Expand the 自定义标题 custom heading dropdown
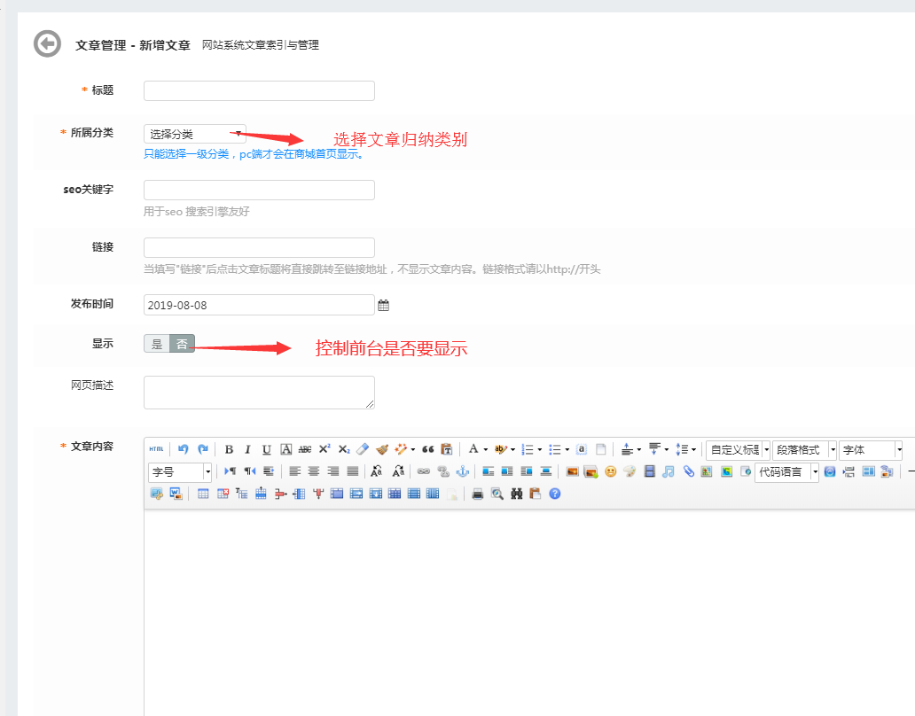This screenshot has width=915, height=716. 766,450
